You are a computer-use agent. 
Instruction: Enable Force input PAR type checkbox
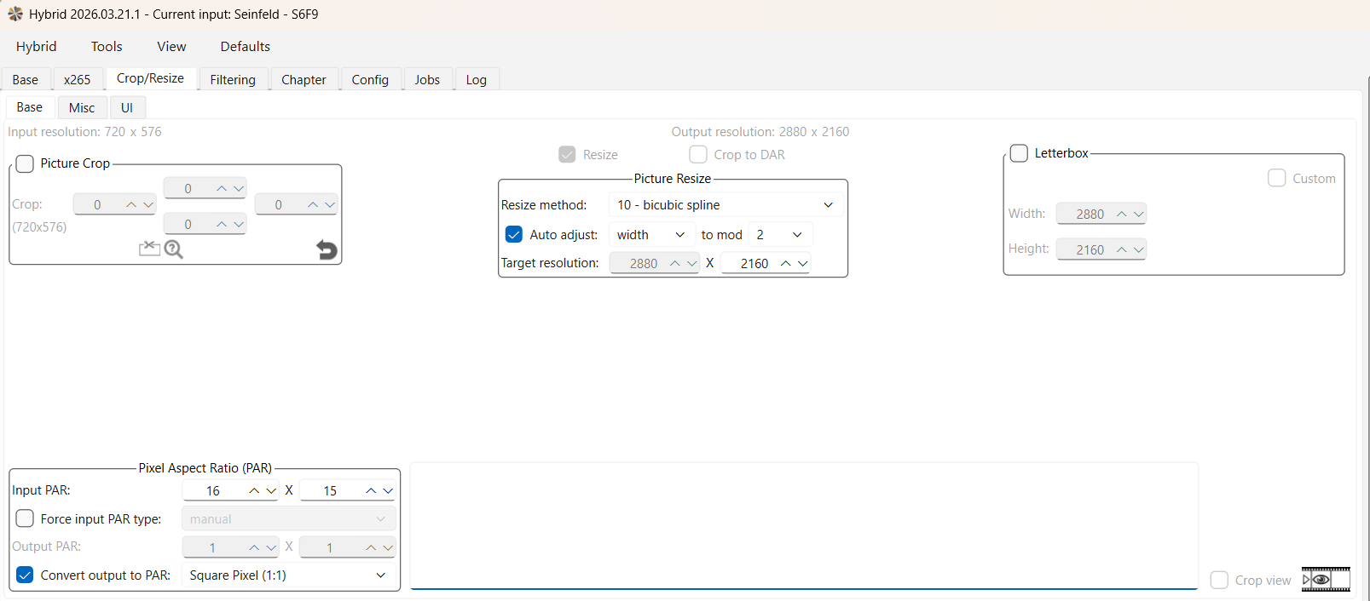click(x=25, y=519)
